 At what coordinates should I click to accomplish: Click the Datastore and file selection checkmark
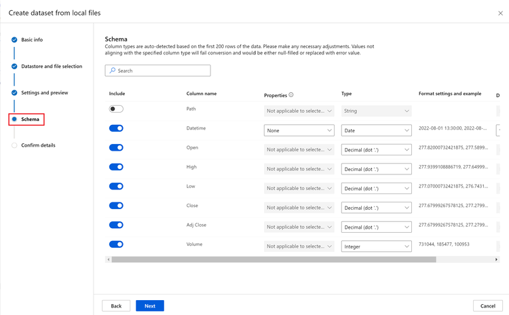14,67
